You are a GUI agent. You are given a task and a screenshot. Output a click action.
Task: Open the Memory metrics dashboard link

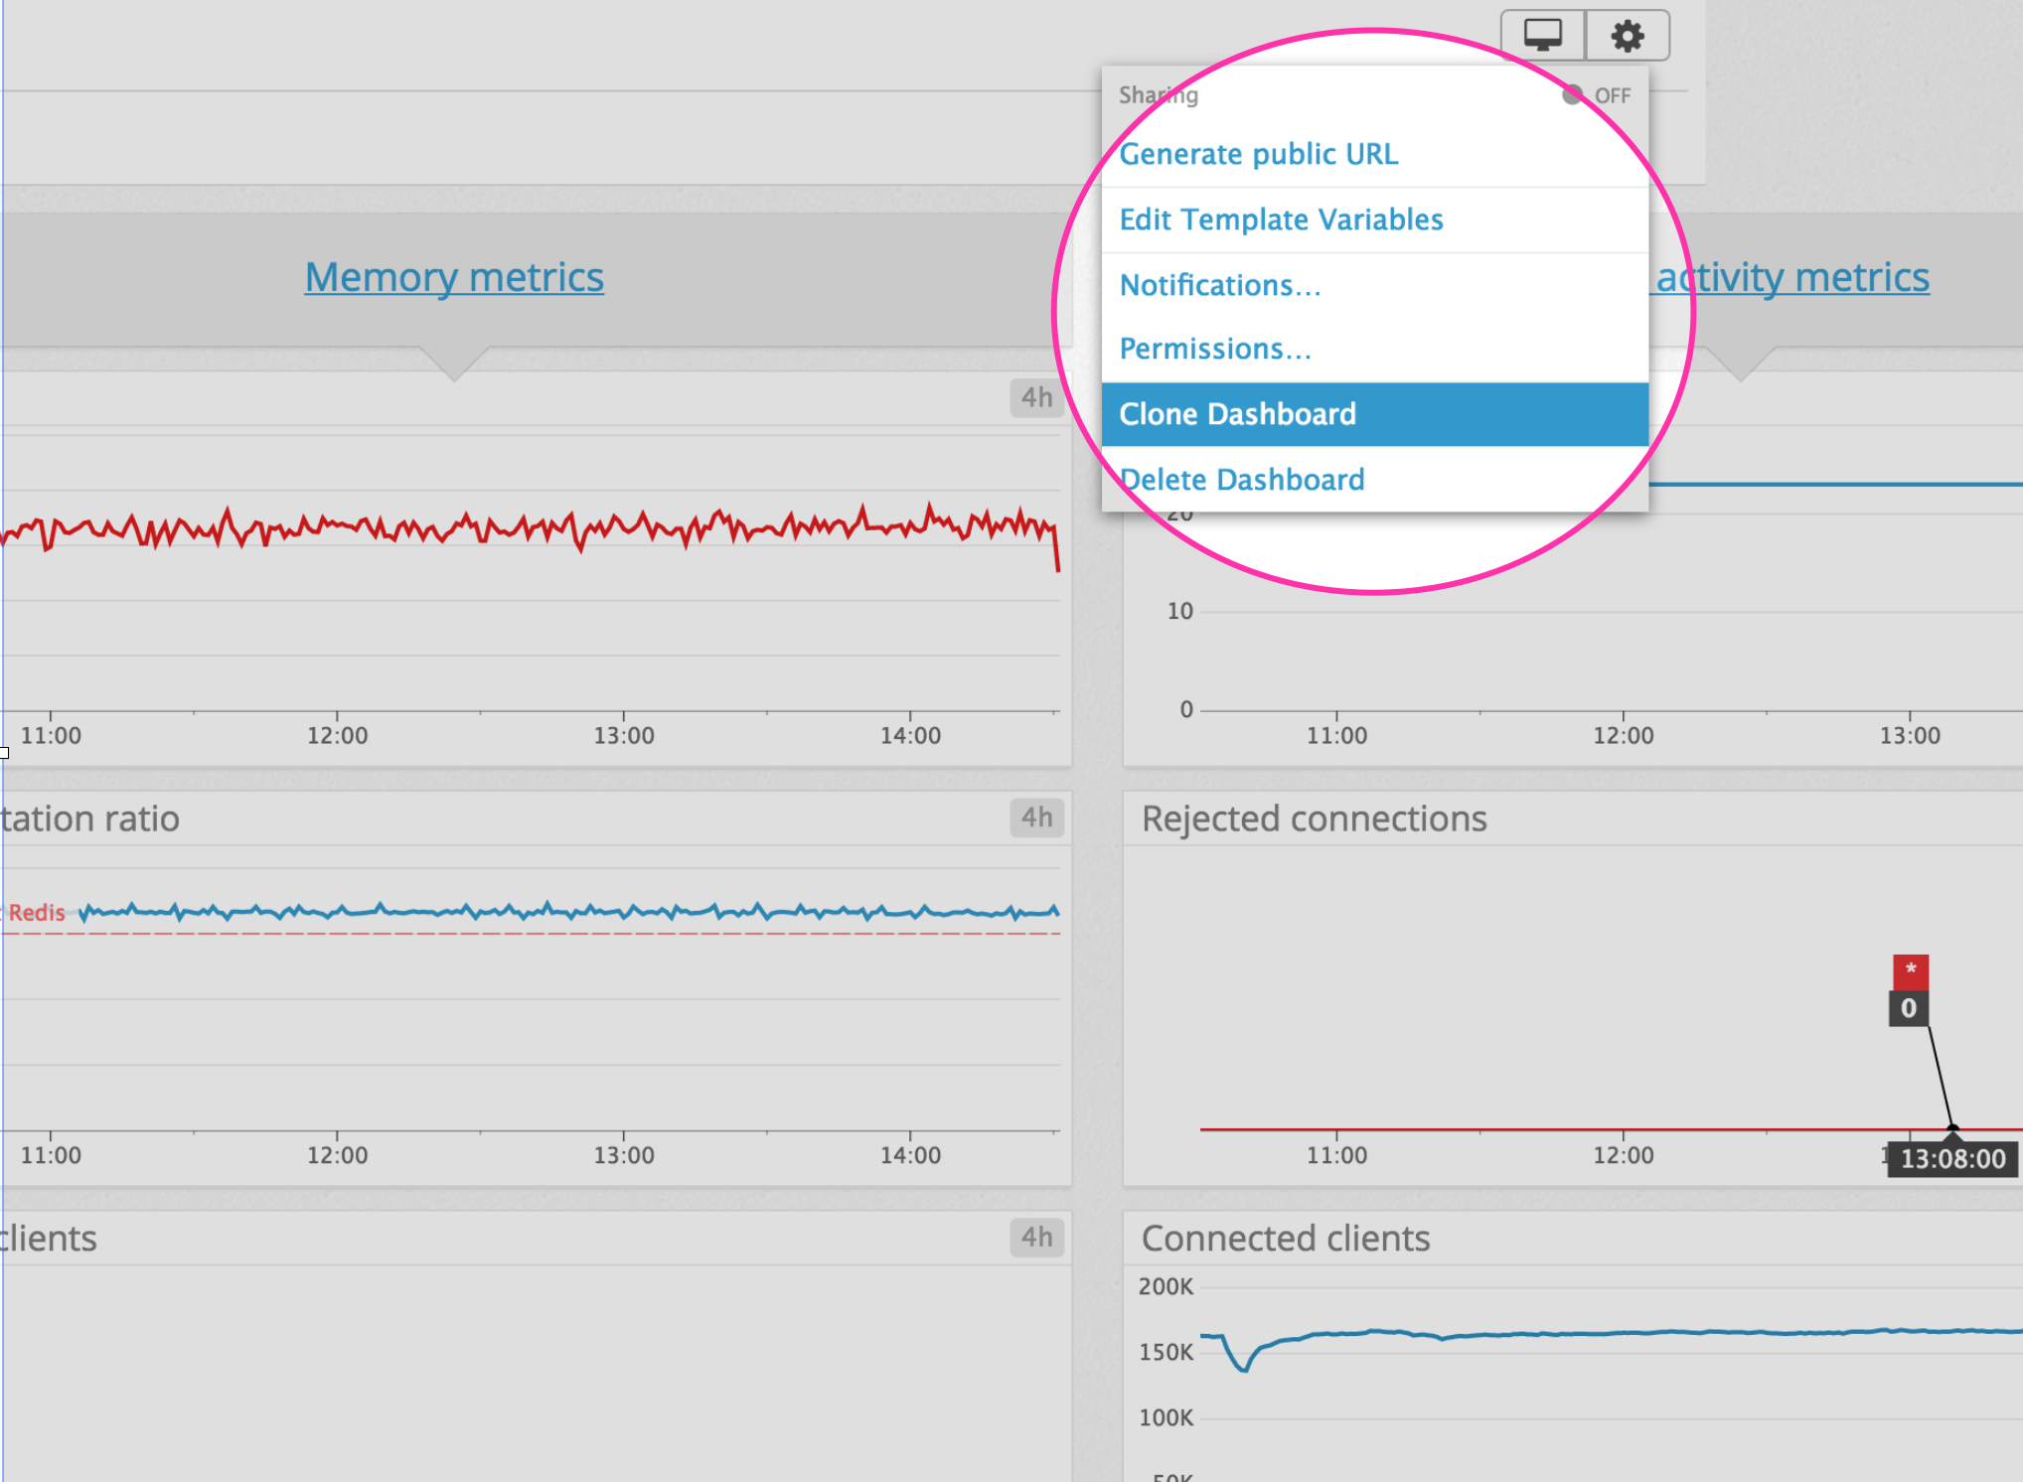[x=454, y=277]
